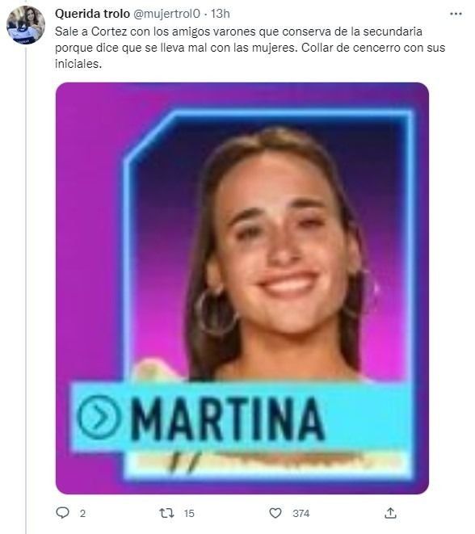Screen dimensions: 475x534
Task: Retweet using the retweet arrows icon
Action: pyautogui.click(x=167, y=513)
